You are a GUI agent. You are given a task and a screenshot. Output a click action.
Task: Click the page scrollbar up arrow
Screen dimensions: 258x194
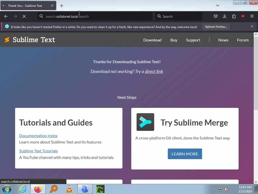(256, 34)
